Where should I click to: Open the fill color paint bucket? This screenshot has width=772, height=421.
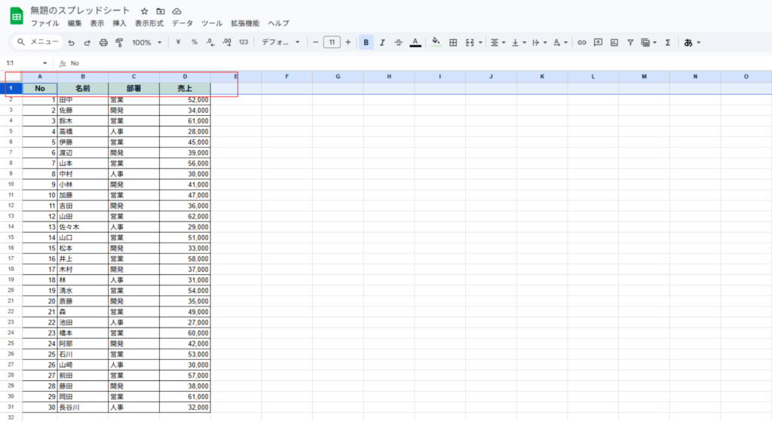(x=436, y=43)
